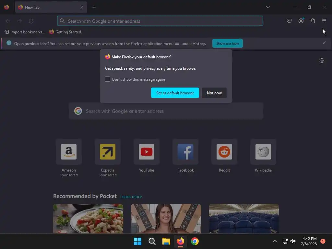The height and width of the screenshot is (249, 332).
Task: Personalize new tab with gear icon
Action: pyautogui.click(x=322, y=61)
